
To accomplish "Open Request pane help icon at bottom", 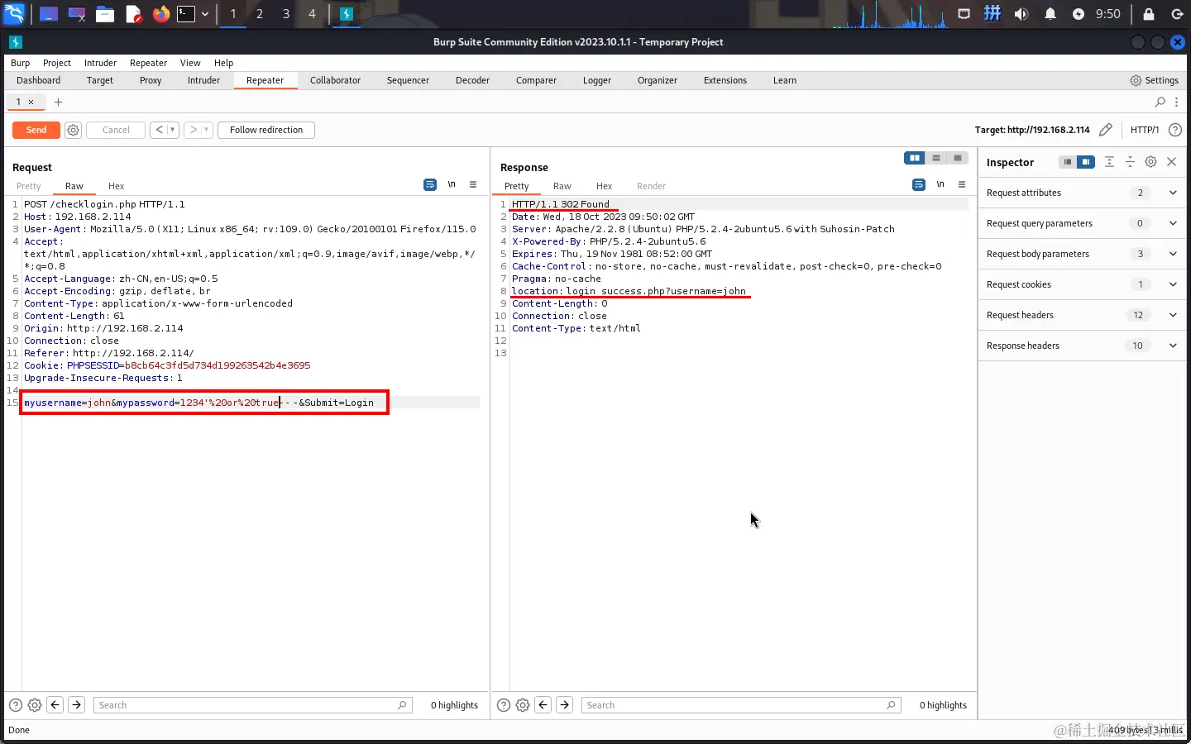I will point(16,705).
